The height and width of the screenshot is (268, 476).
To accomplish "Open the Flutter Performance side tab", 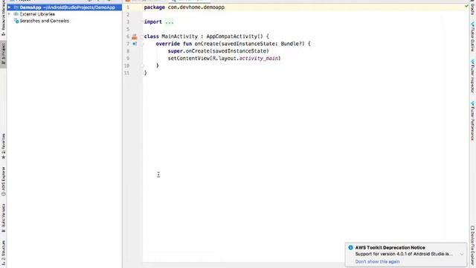I will tap(472, 121).
